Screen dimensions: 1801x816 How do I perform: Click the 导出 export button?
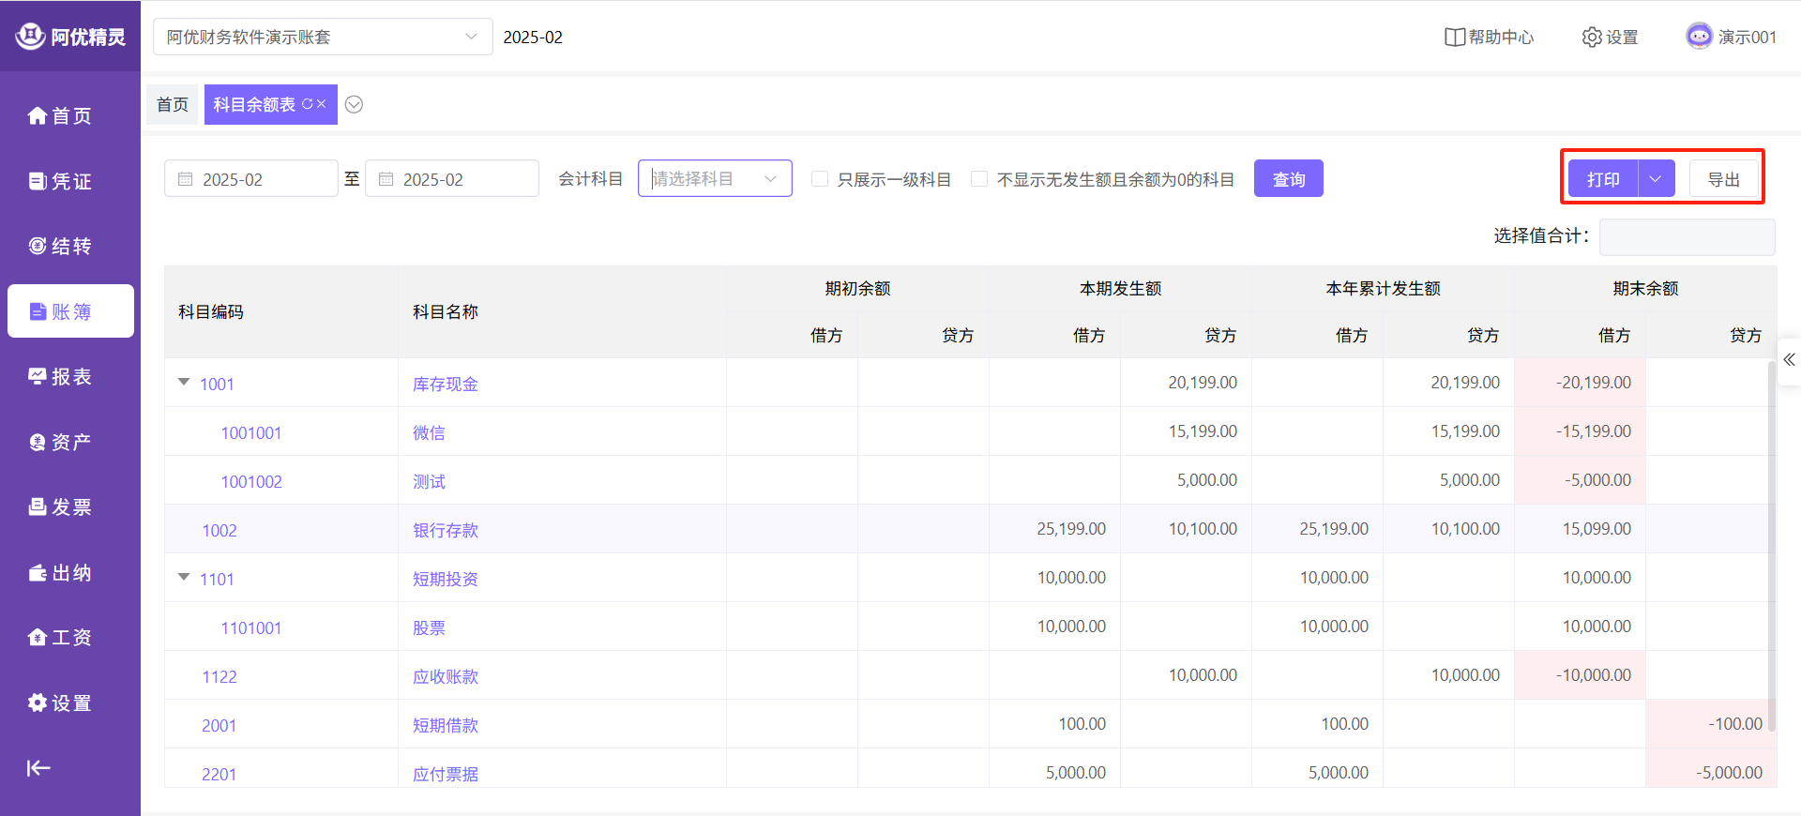click(x=1723, y=178)
